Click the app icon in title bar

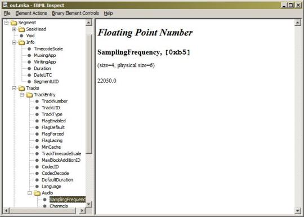point(6,5)
